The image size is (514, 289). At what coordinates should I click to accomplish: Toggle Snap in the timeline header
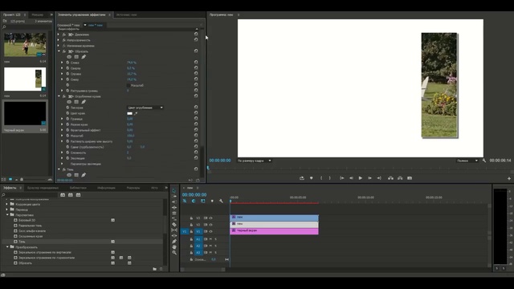[x=194, y=201]
